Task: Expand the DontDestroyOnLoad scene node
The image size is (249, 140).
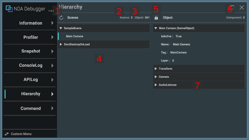Action: [x=61, y=44]
